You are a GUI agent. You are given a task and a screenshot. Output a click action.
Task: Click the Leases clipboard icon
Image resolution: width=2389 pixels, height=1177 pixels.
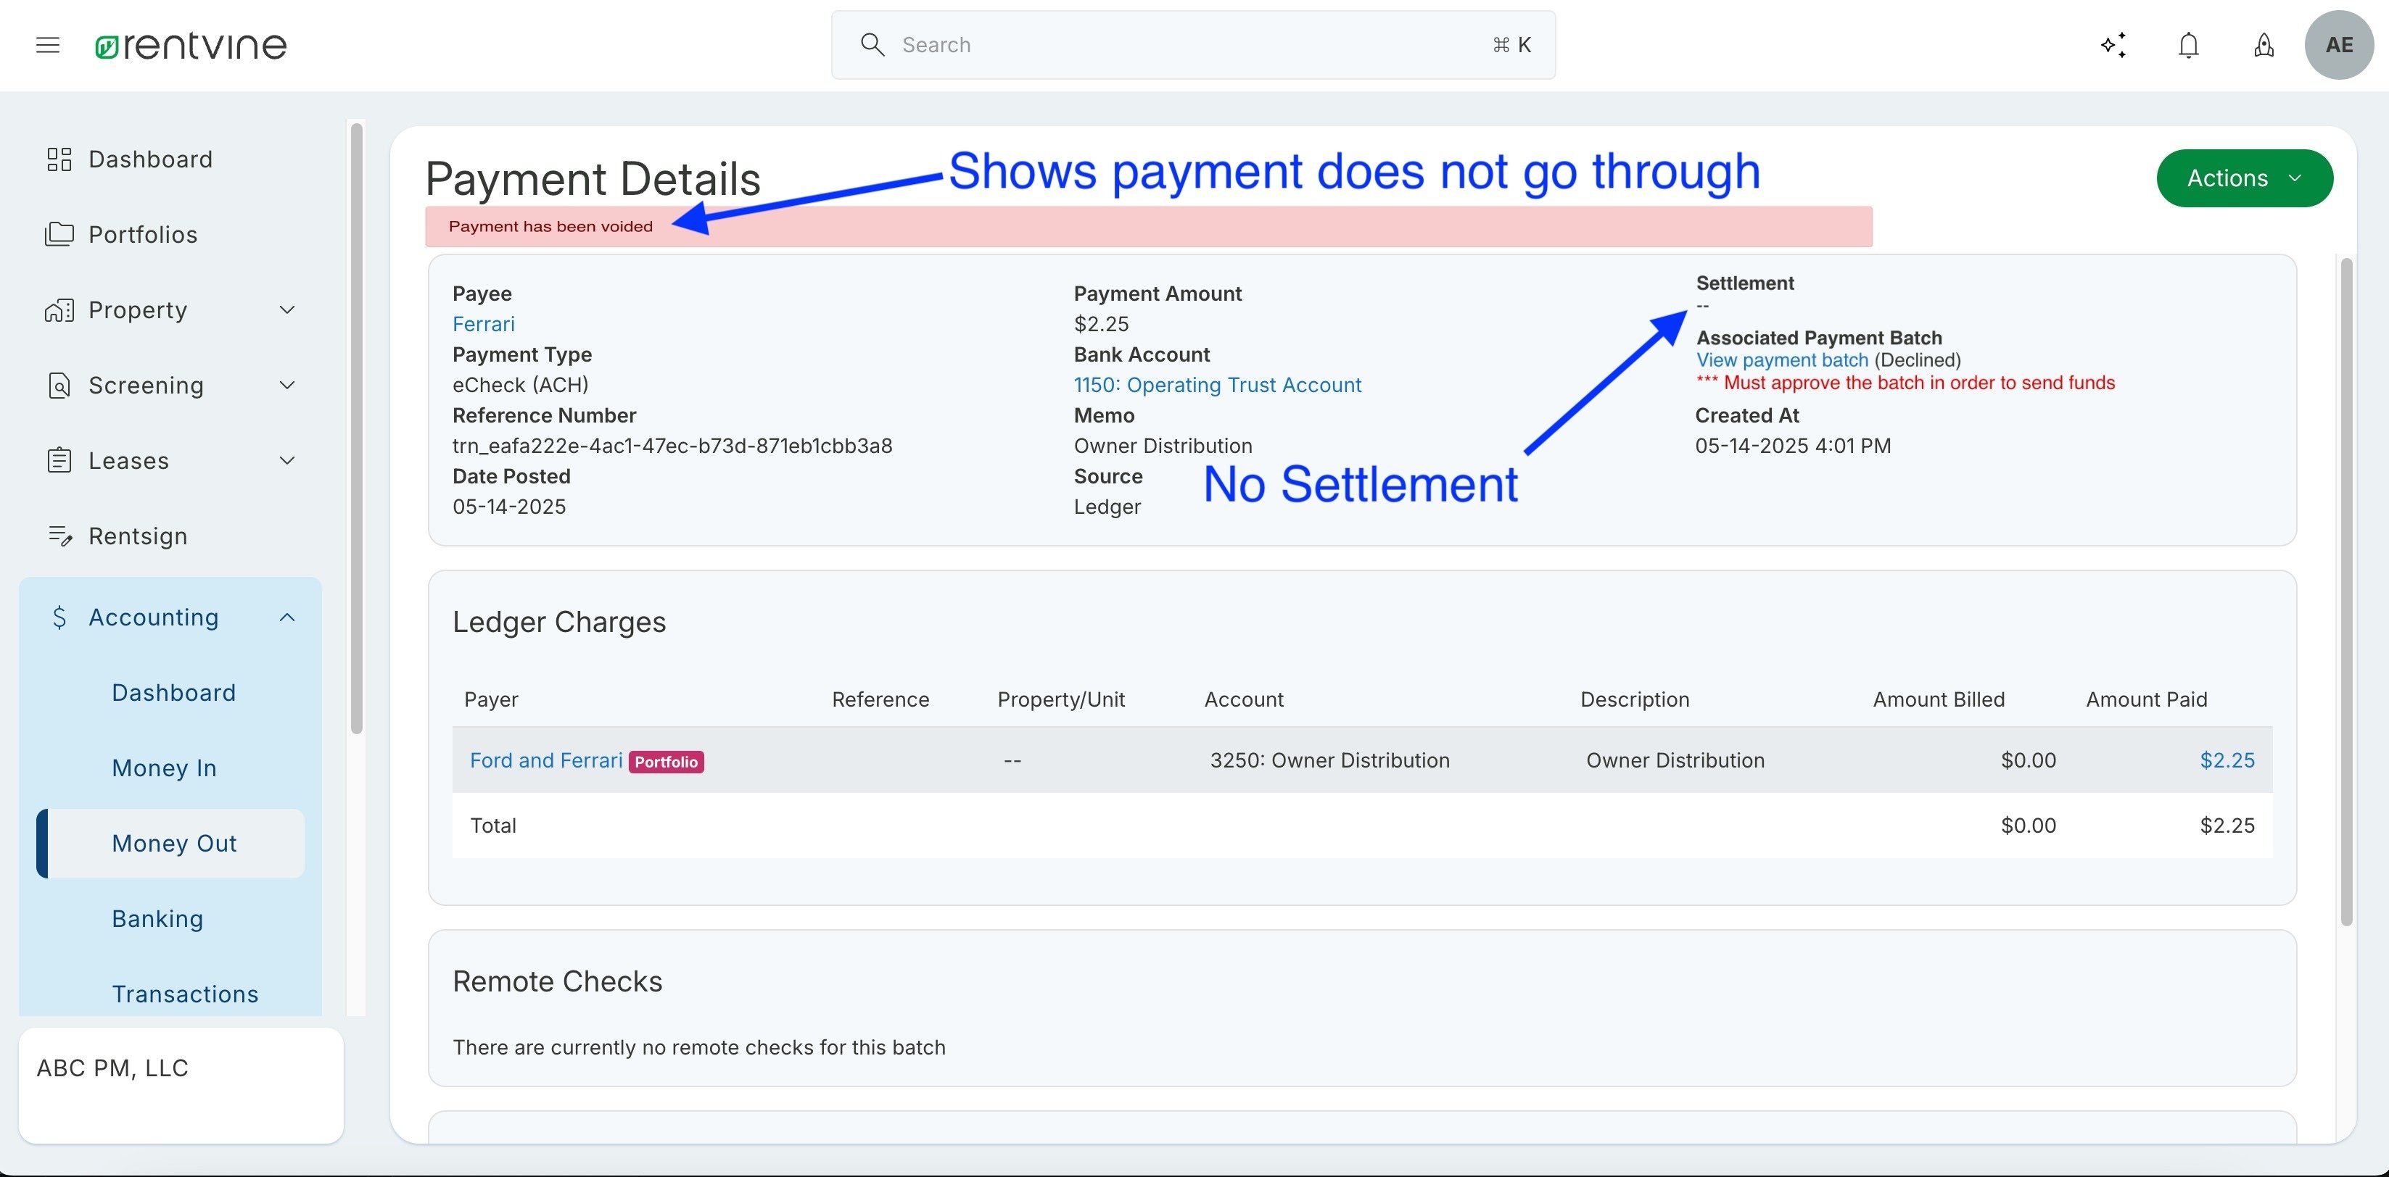(59, 459)
